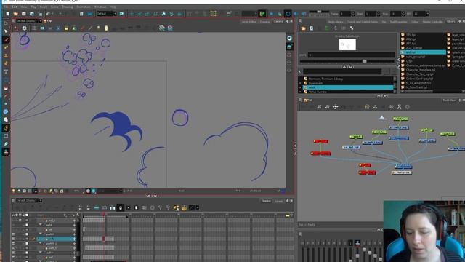The width and height of the screenshot is (465, 262).
Task: Expand the Stylus Rumble folder in Library tree
Action: (300, 92)
